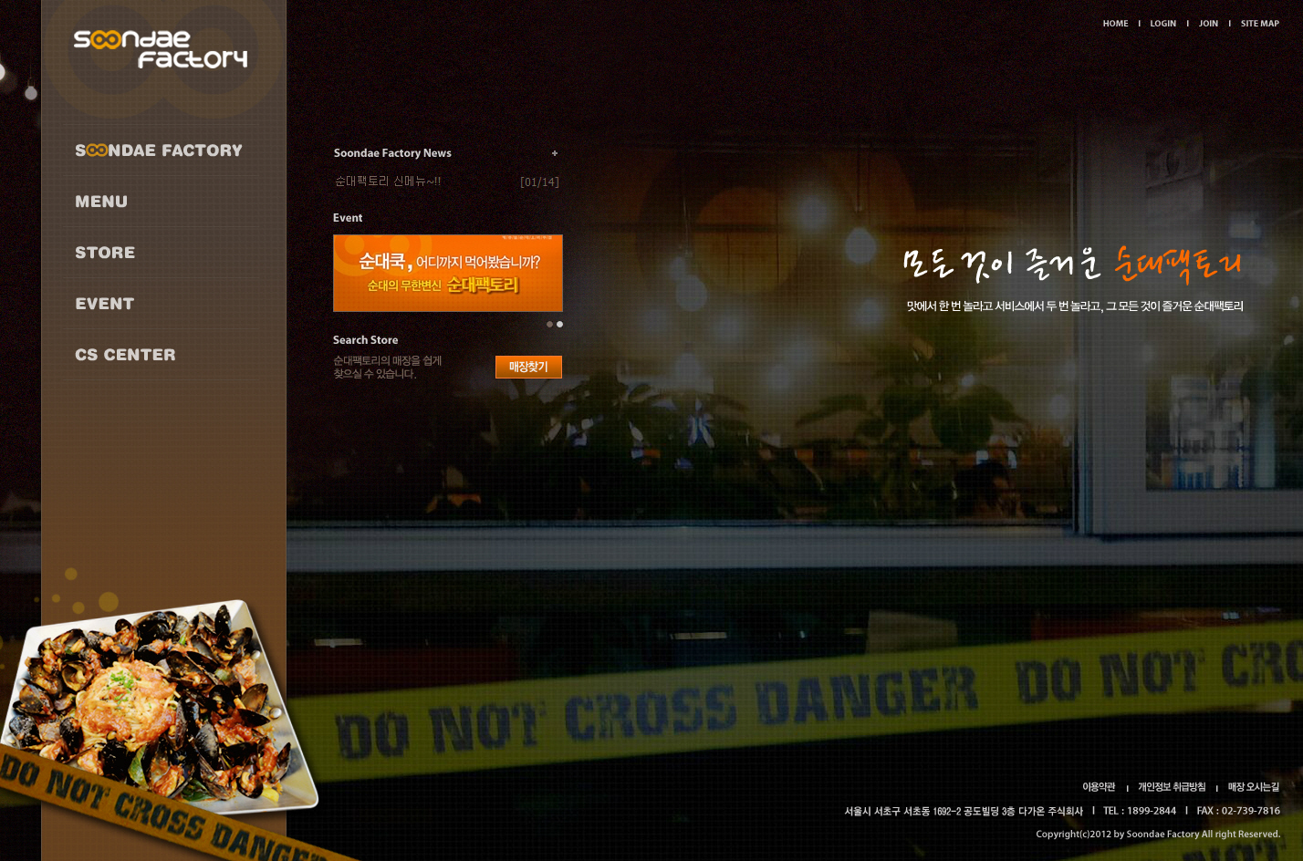Open the 순대팩토리 신메뉴 news post
The image size is (1303, 861).
tap(388, 182)
